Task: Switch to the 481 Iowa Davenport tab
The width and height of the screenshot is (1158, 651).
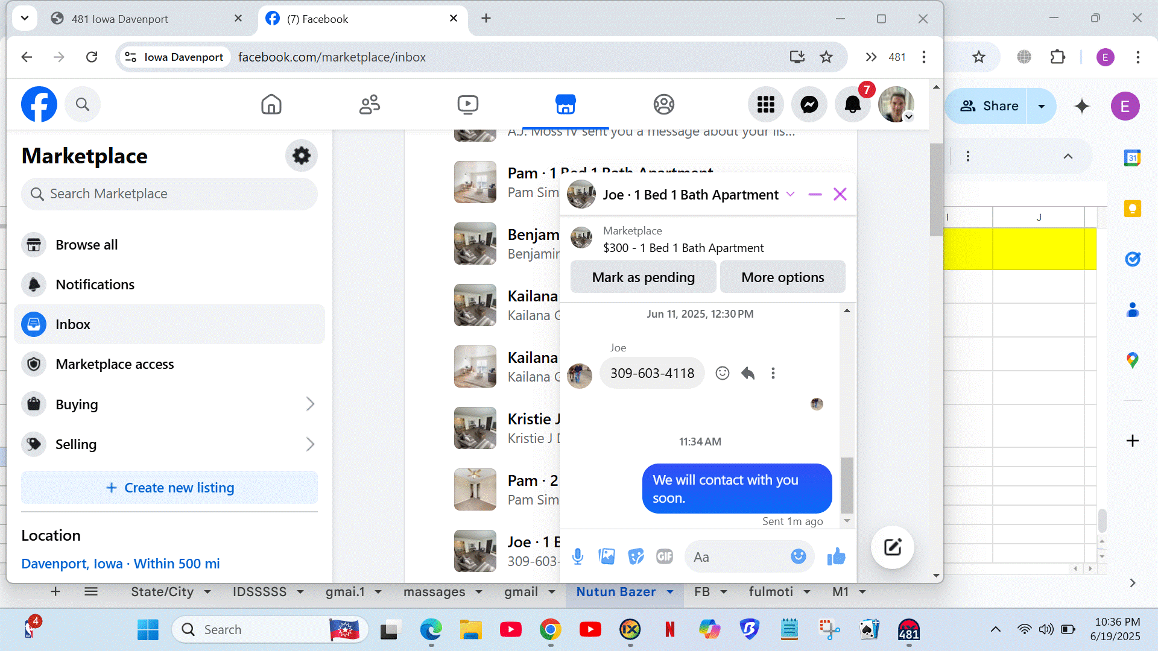Action: coord(119,19)
